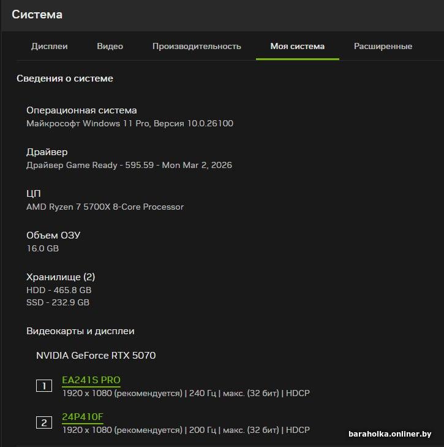Click the HDD - 465.8 GB entry

coord(59,290)
